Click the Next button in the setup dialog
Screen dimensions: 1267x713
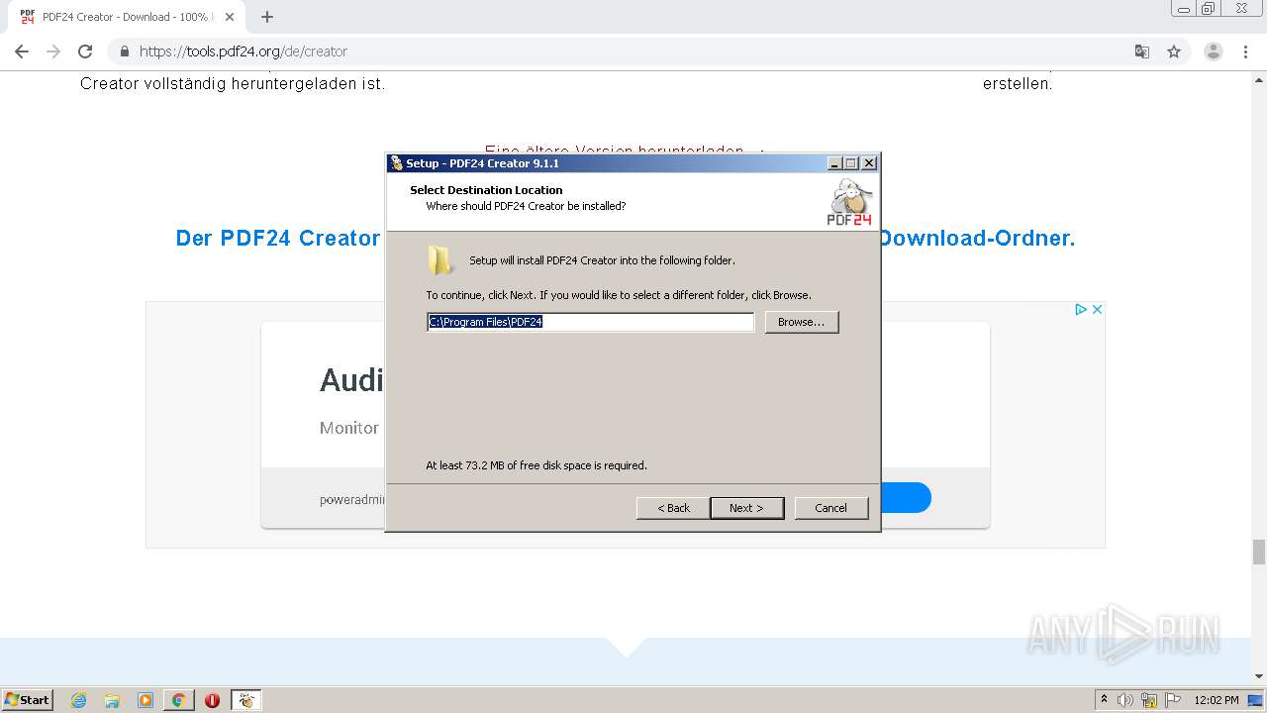point(746,508)
